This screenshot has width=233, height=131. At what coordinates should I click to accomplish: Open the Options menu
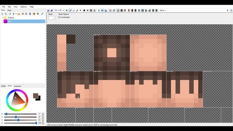click(24, 7)
